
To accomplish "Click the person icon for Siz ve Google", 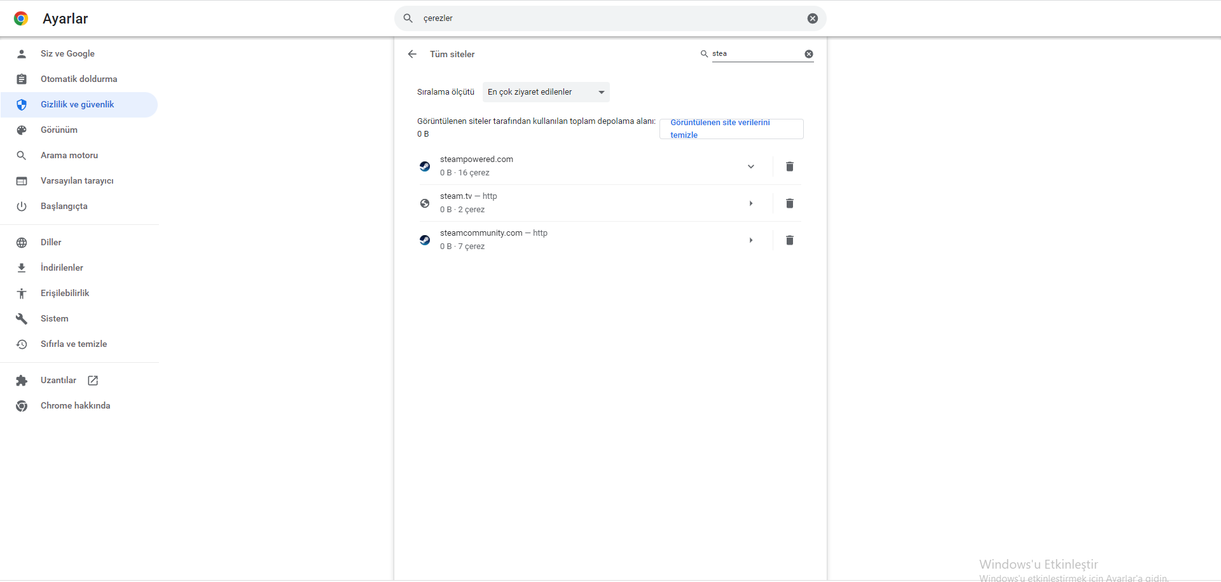I will [22, 54].
